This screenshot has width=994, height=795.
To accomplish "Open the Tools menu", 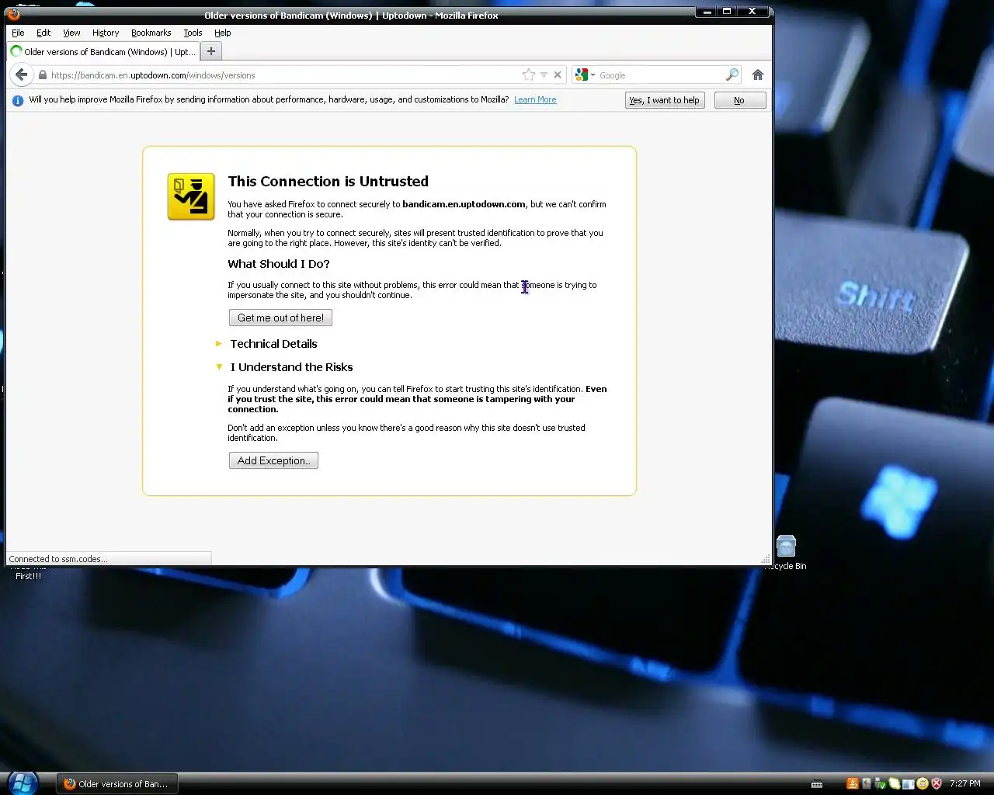I will [193, 33].
